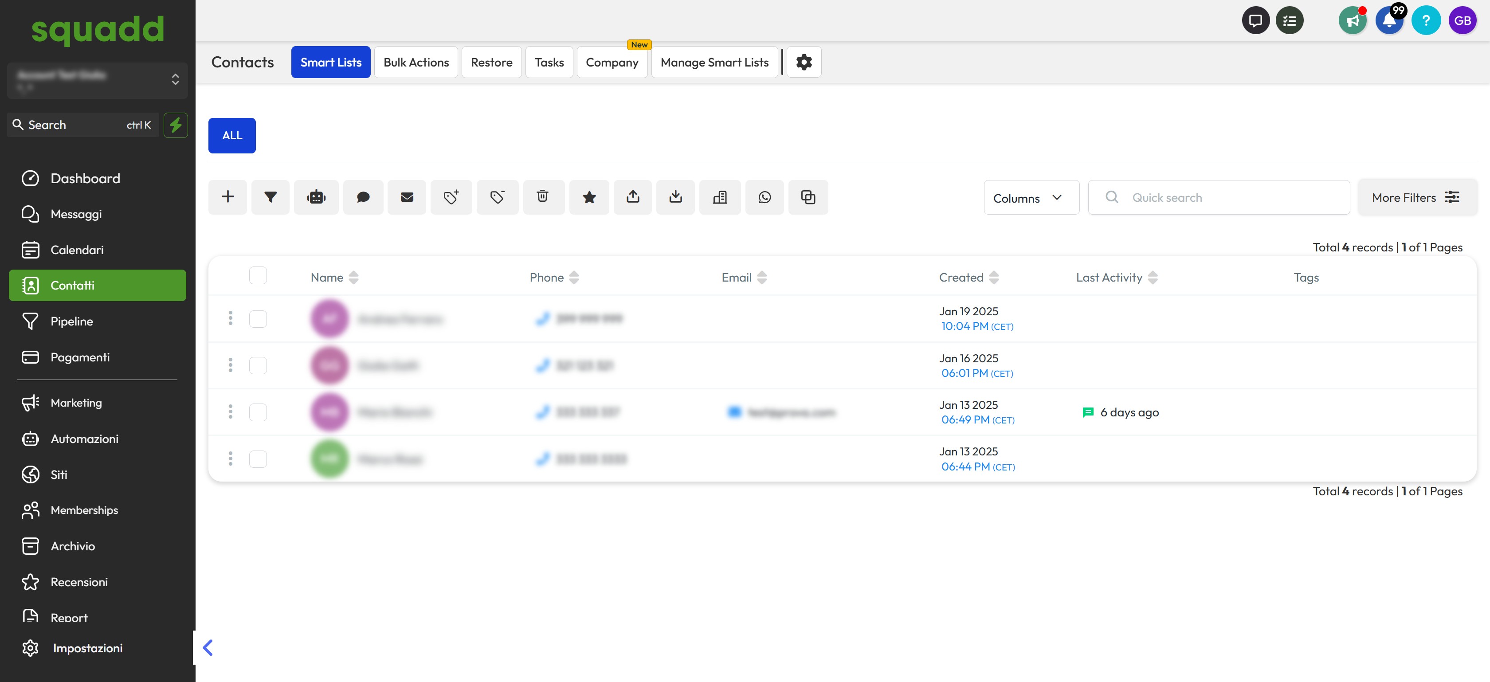The width and height of the screenshot is (1490, 682).
Task: Click the More Filters button
Action: 1415,198
